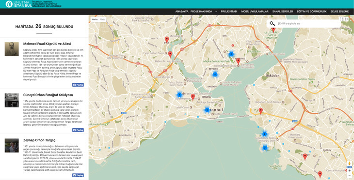Share Mehmed Fuad Köprülü entry via Paylaş
The height and width of the screenshot is (180, 354).
pos(78,85)
